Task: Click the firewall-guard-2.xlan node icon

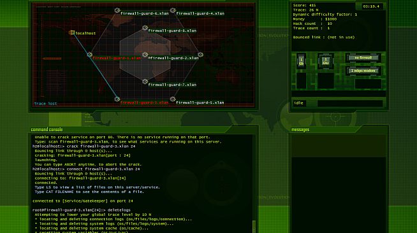Action: [x=145, y=55]
